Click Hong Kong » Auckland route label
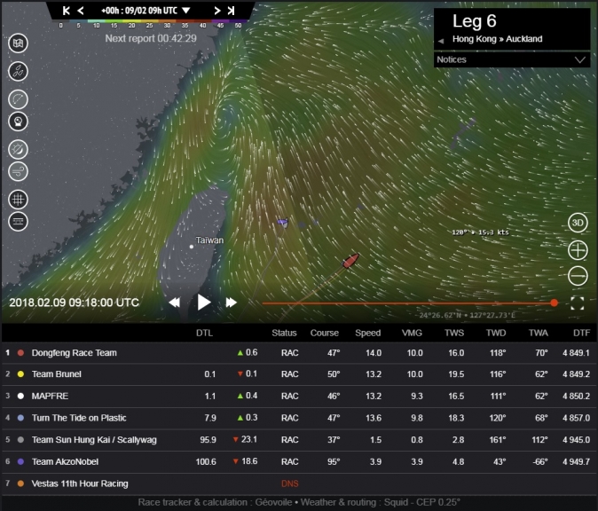 click(x=498, y=39)
